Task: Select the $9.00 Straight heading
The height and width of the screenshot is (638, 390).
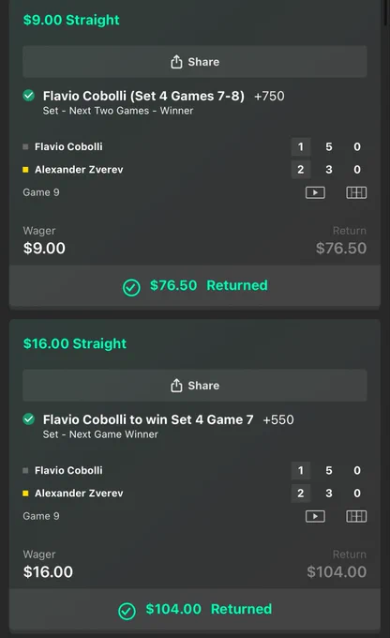Action: [71, 20]
